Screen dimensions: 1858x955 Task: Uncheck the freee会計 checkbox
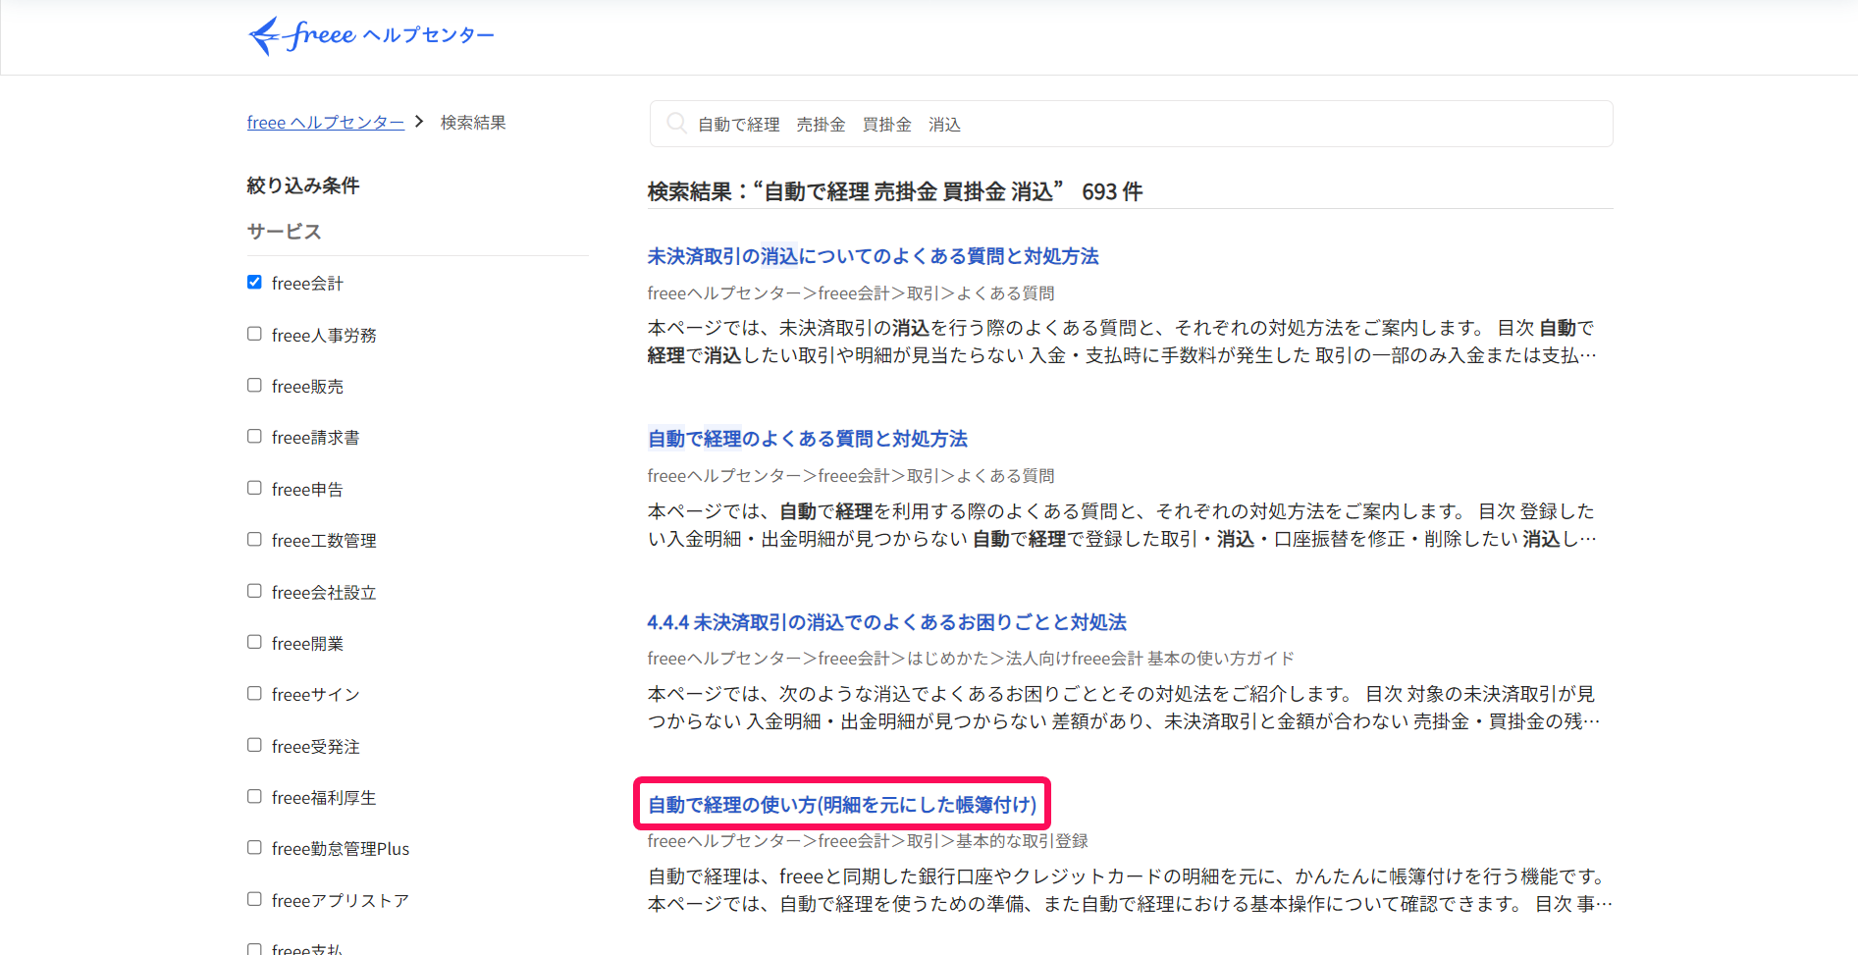click(254, 282)
